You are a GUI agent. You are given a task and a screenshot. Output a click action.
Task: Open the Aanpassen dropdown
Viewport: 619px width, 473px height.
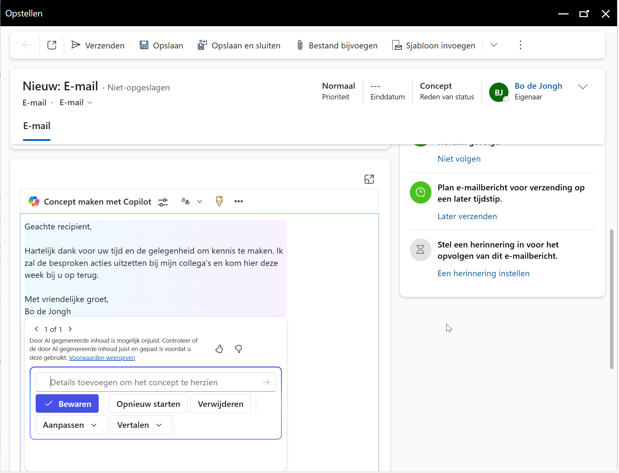pos(71,425)
